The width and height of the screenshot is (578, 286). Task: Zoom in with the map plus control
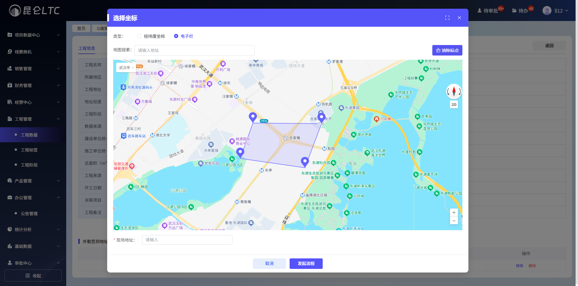click(454, 212)
